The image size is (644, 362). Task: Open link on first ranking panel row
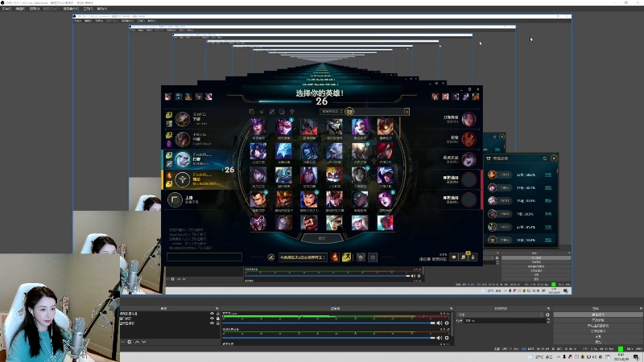[548, 175]
